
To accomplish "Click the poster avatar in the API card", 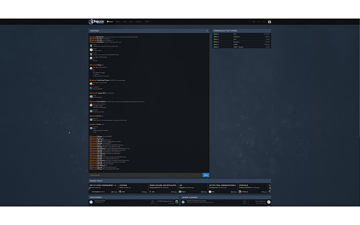I will click(180, 192).
